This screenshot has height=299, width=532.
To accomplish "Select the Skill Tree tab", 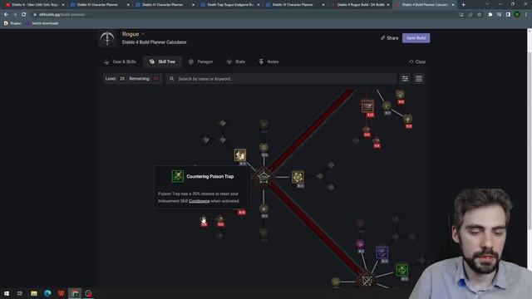I will tap(163, 61).
